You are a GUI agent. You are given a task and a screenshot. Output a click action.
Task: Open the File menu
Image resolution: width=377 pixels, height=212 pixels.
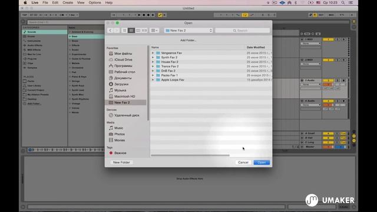(x=45, y=2)
